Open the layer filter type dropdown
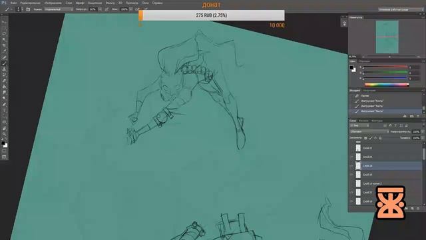The width and height of the screenshot is (426, 240). point(359,126)
